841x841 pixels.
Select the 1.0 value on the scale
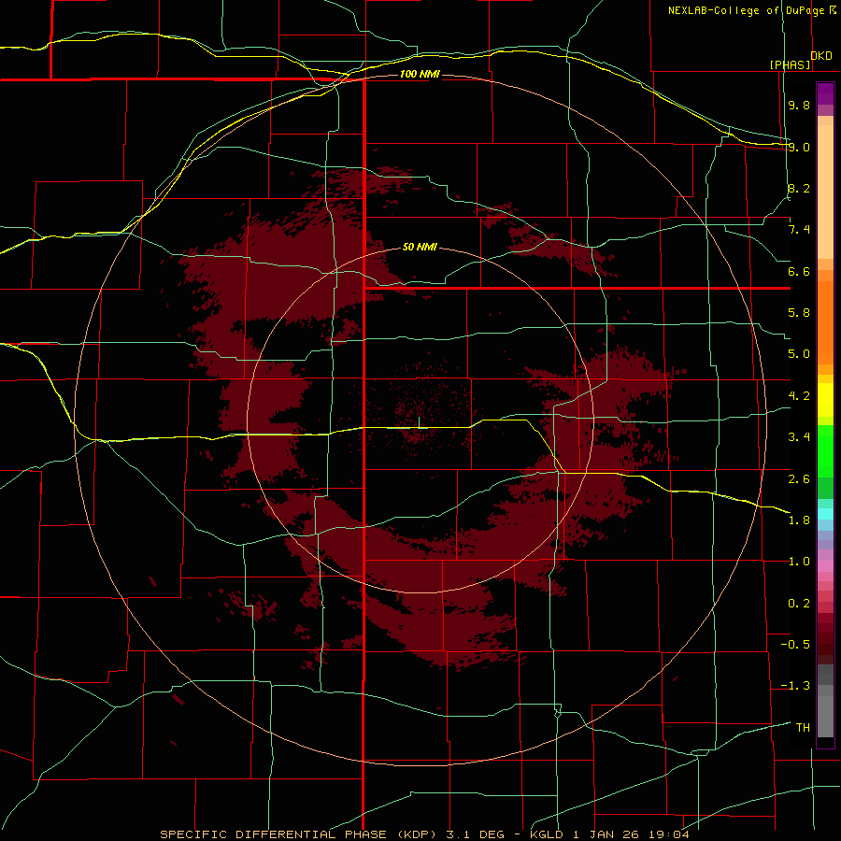pos(799,562)
